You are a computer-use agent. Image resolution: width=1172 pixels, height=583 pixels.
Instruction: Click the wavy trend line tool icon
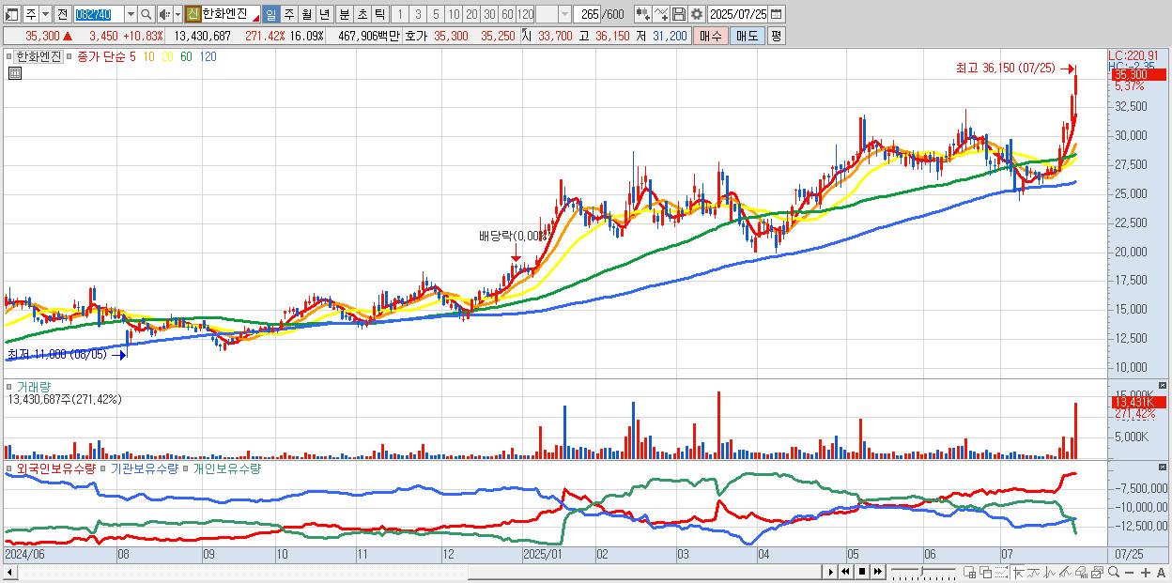pos(1034,572)
